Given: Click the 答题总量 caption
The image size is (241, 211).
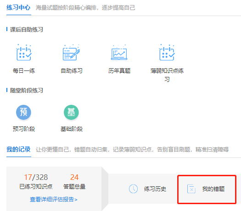Looking at the screenshot, I should (x=74, y=186).
